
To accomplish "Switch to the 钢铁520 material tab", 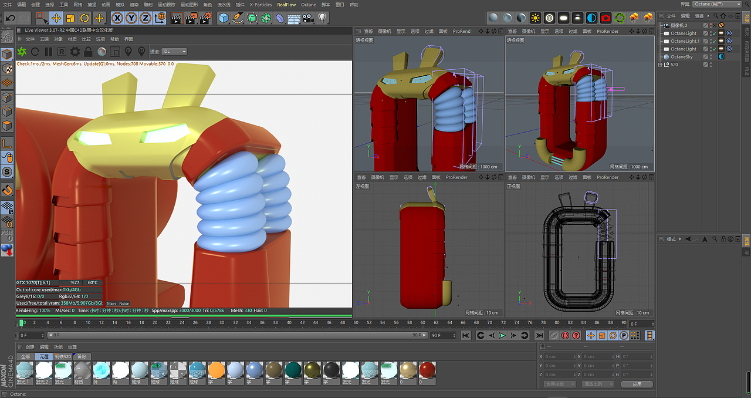I will click(63, 356).
